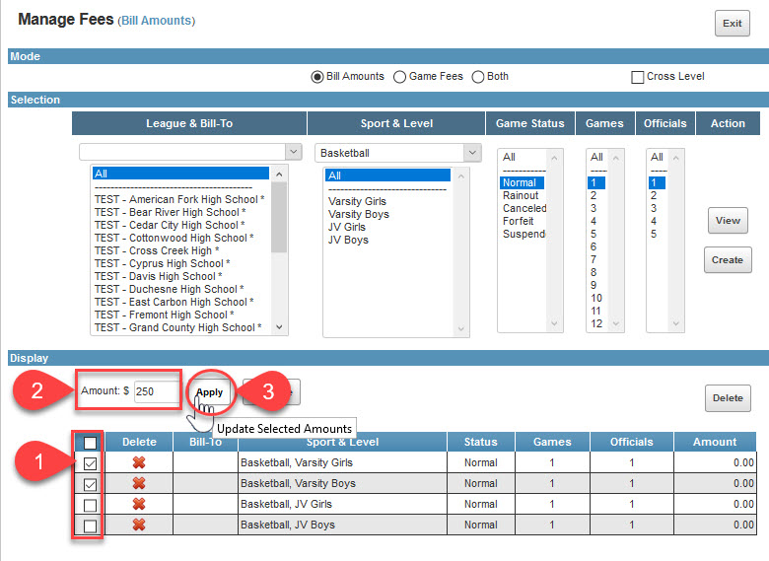Click red X delete icon for JV Girls row
Viewport: 769px width, 561px height.
tap(139, 505)
